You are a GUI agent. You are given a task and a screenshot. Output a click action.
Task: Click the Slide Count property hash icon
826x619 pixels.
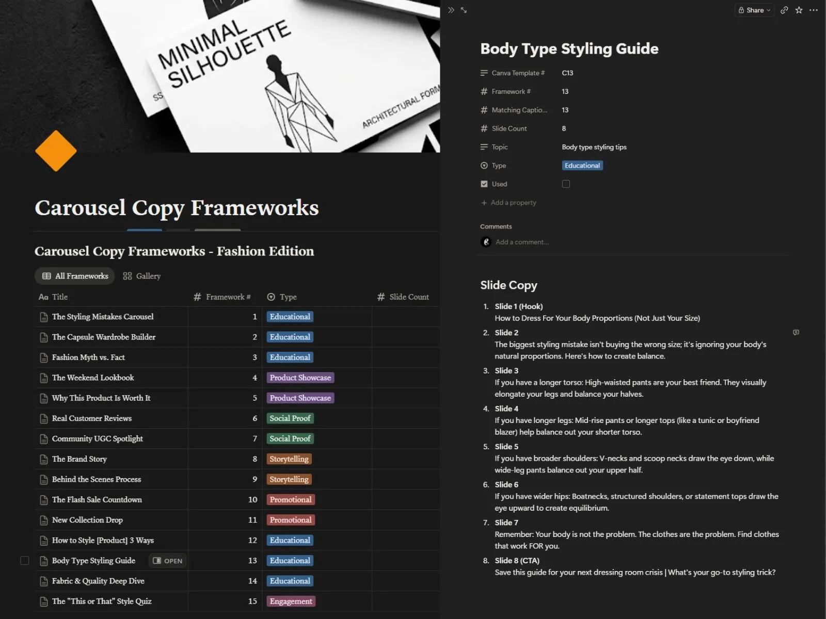(x=484, y=128)
